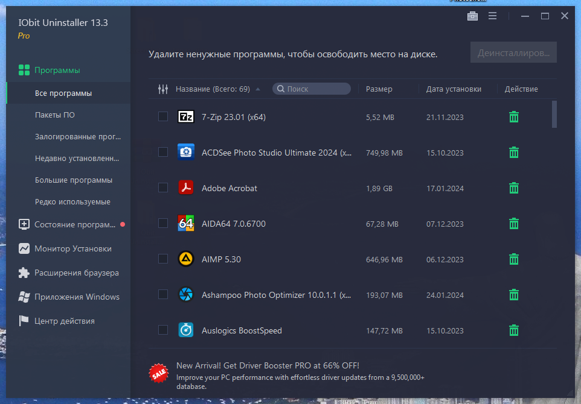Click trash icon for ACDSee Photo Studio
Image resolution: width=581 pixels, height=404 pixels.
513,153
